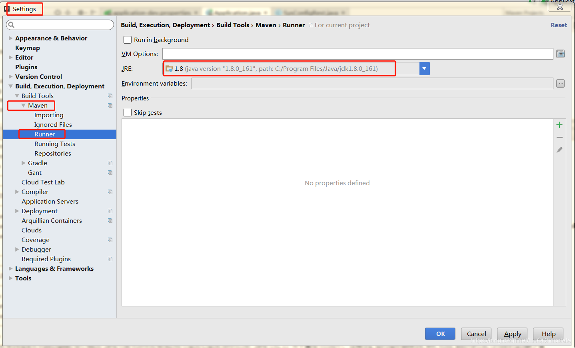
Task: Click project-level icon next to Gant
Action: click(110, 173)
